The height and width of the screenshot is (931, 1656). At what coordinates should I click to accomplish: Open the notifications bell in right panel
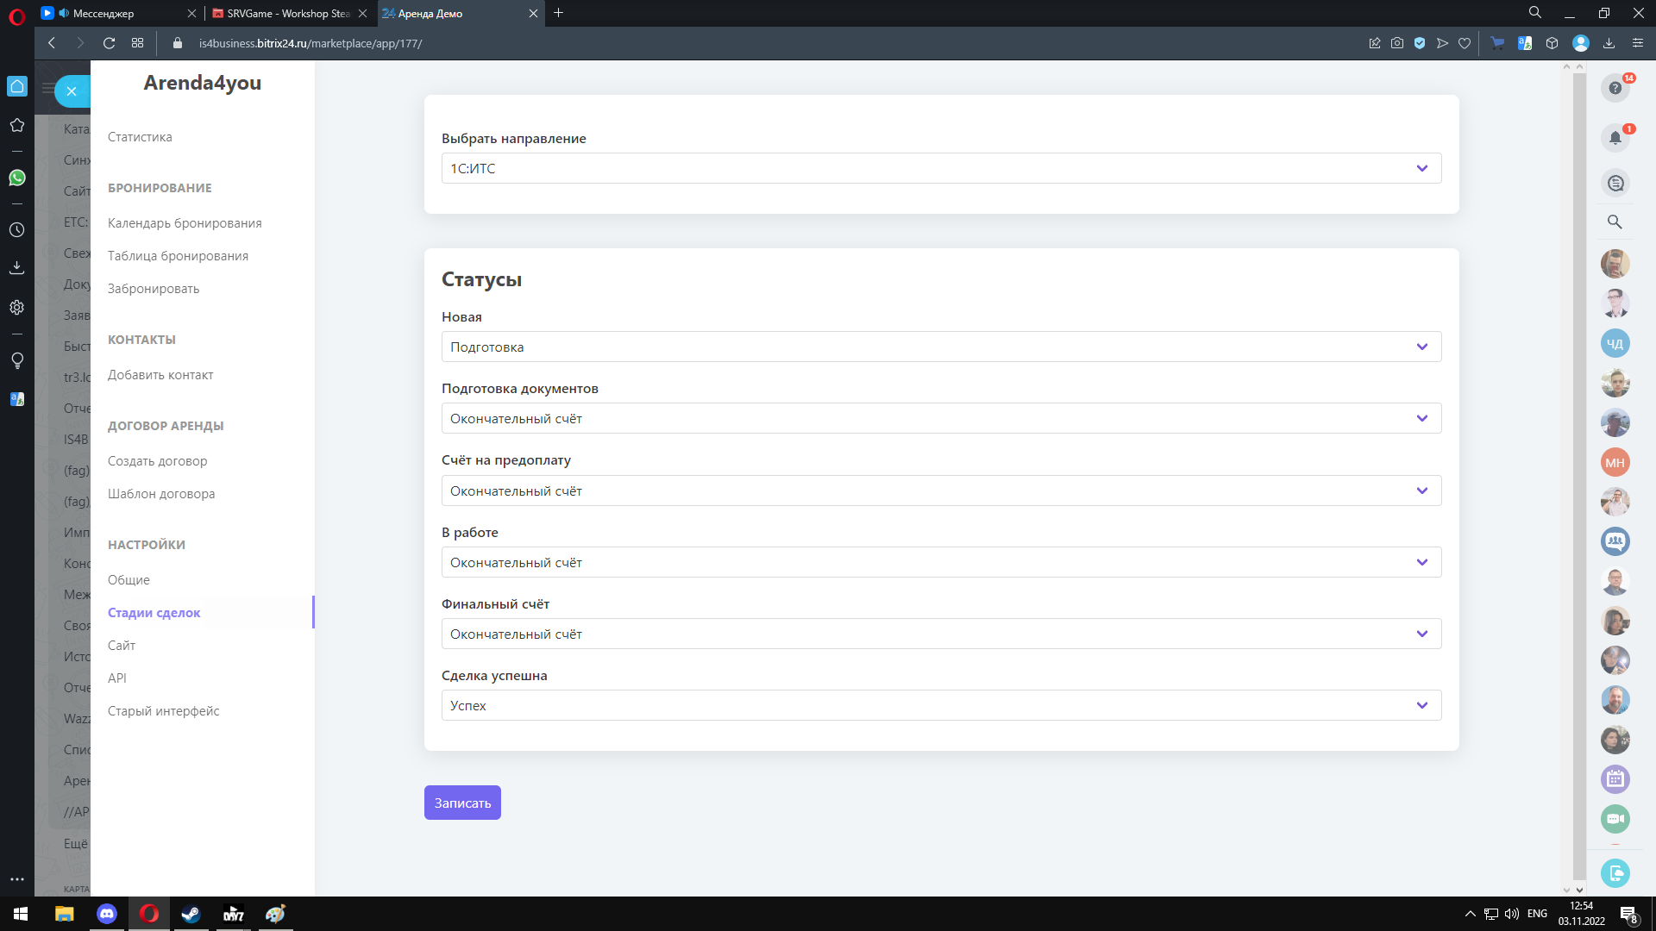click(x=1615, y=138)
